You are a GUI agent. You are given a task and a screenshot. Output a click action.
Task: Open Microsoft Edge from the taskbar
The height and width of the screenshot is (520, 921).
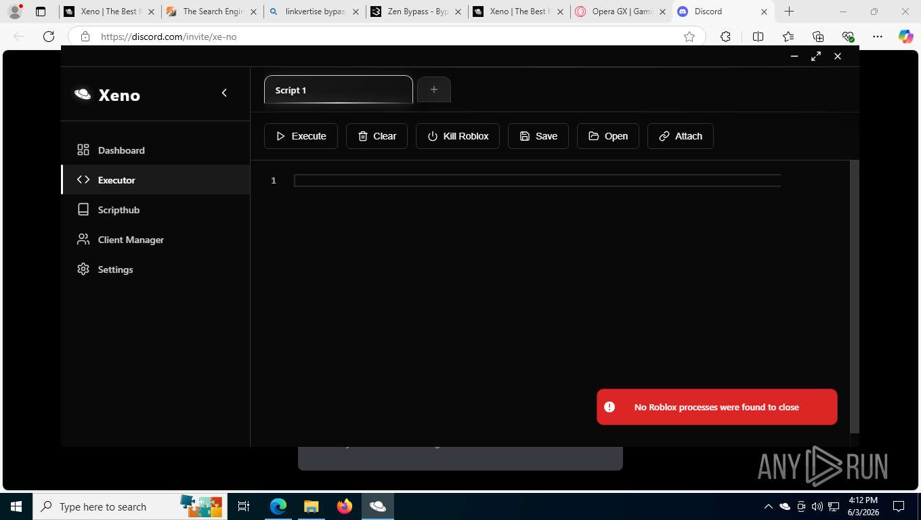[278, 506]
